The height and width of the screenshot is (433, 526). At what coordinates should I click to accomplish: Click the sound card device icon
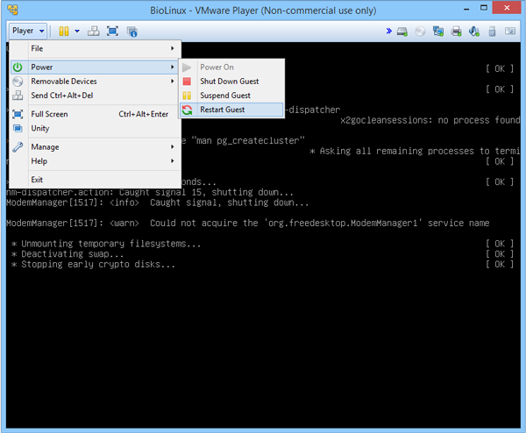(x=474, y=32)
